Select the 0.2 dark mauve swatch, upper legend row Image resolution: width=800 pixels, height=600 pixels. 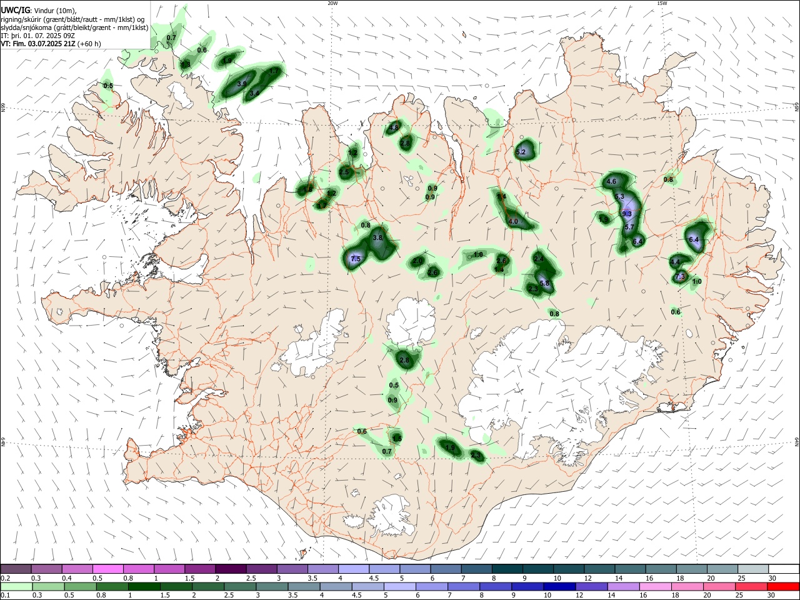(x=16, y=569)
